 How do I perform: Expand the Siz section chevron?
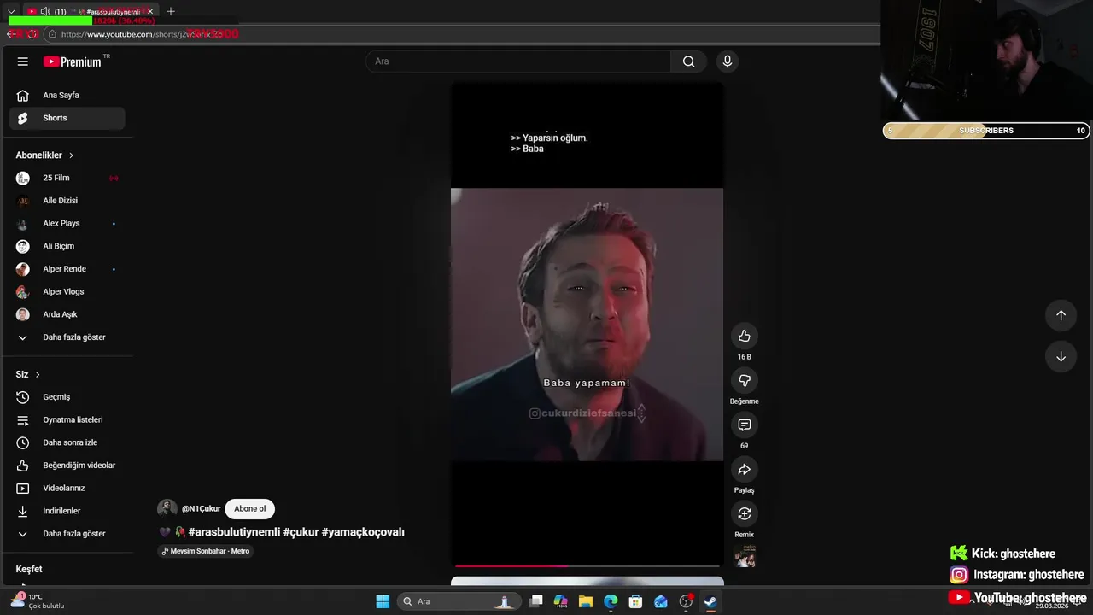(x=38, y=375)
